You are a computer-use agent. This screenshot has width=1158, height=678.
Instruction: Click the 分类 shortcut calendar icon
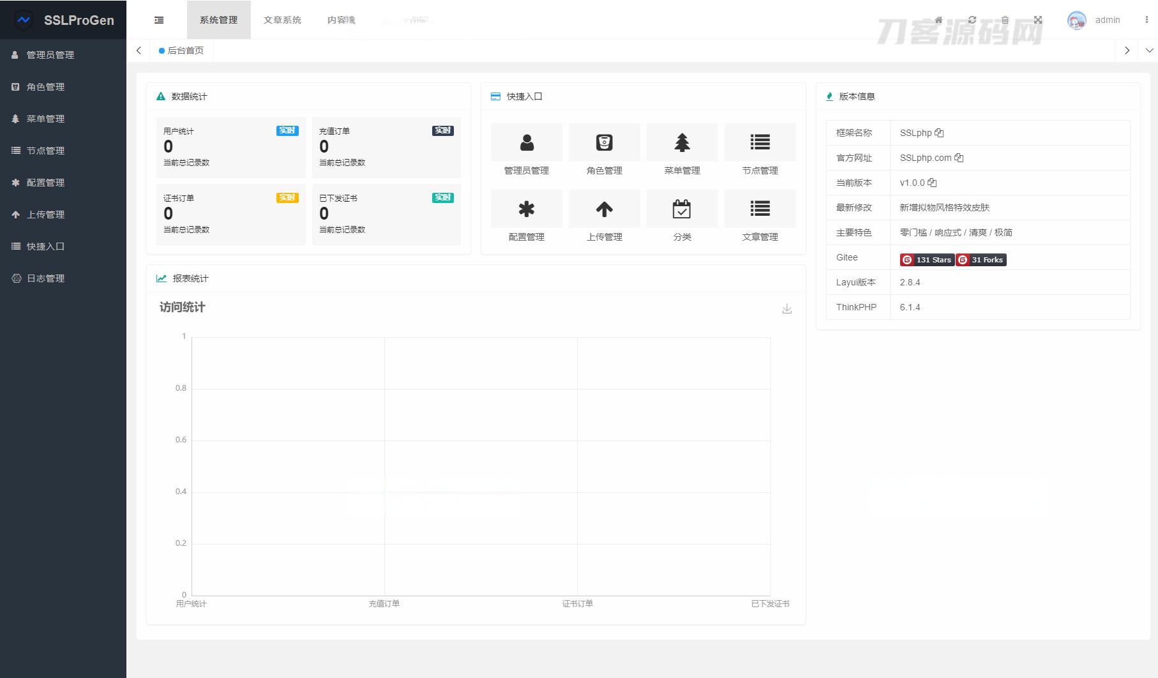[x=682, y=209]
